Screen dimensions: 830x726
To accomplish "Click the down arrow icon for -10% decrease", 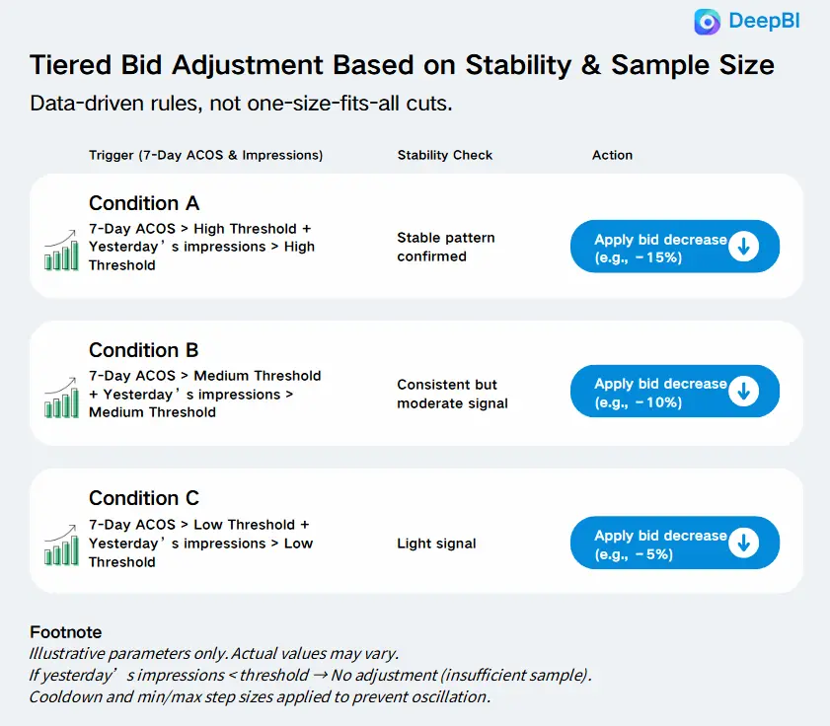I will (x=743, y=393).
